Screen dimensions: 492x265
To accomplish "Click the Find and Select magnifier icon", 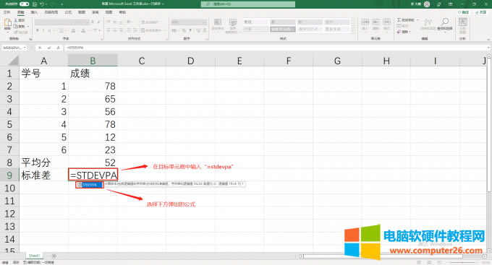I will point(445,22).
